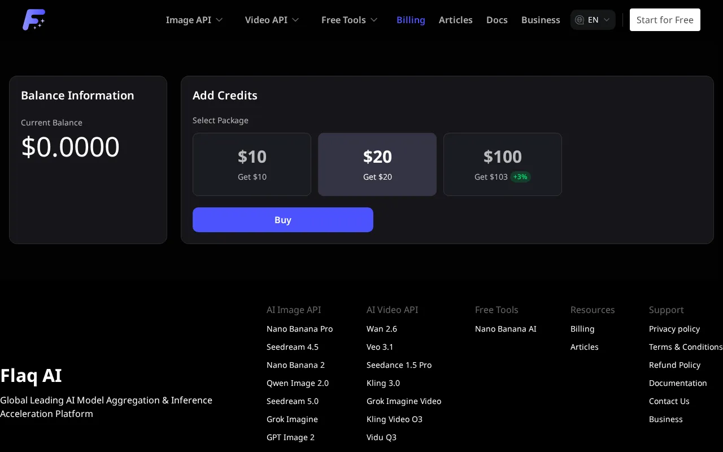Open Kling 3.0 footer link
This screenshot has height=452, width=723.
pyautogui.click(x=383, y=383)
